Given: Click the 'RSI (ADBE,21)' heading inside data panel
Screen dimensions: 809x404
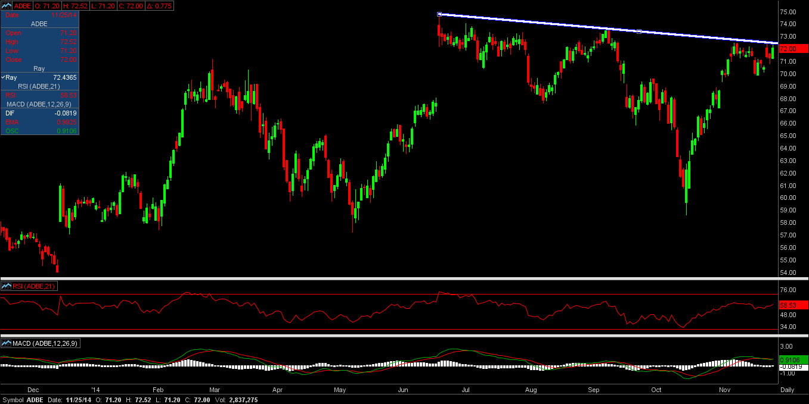Looking at the screenshot, I should pos(39,86).
